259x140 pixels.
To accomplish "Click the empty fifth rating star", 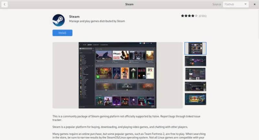I will pyautogui.click(x=196, y=16).
